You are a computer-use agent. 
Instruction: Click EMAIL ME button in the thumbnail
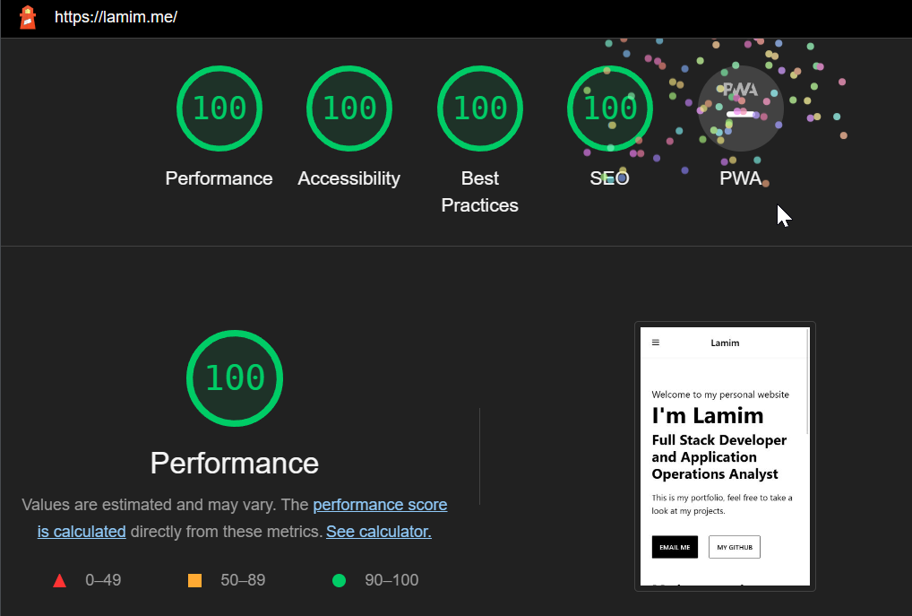675,547
